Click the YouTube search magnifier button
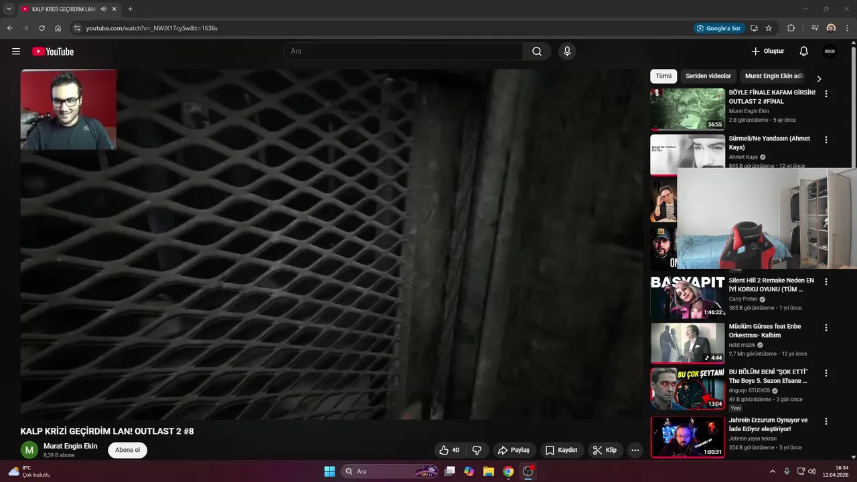 (x=537, y=52)
